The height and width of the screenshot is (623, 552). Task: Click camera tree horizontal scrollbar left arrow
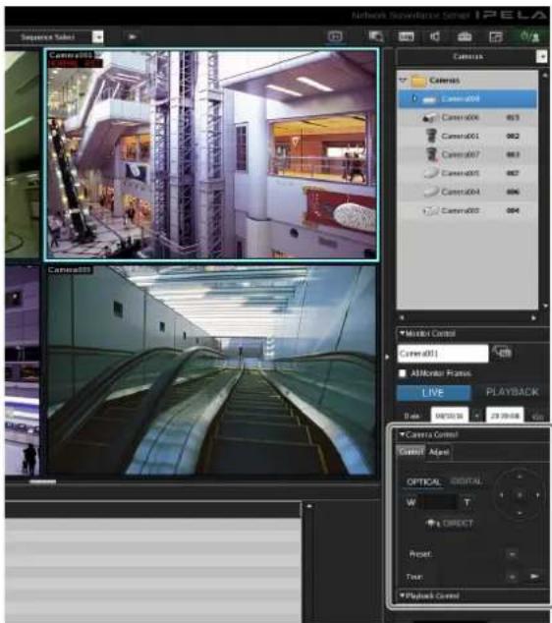pyautogui.click(x=402, y=317)
